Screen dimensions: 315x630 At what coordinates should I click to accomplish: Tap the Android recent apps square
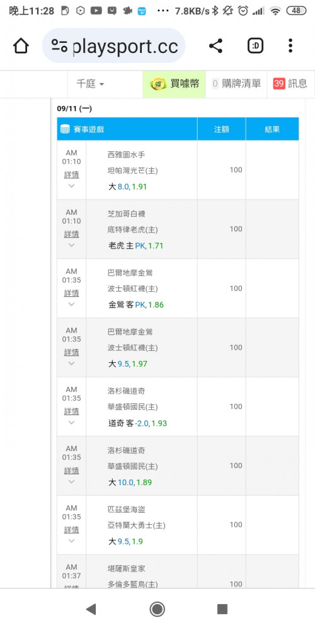pos(222,609)
